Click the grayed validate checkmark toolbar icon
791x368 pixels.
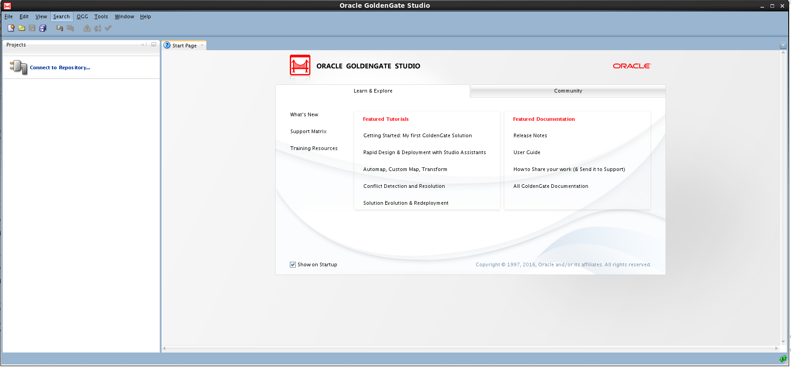click(108, 28)
